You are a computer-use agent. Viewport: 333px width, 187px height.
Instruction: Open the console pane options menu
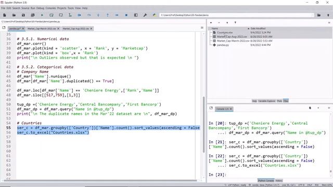pos(329,108)
